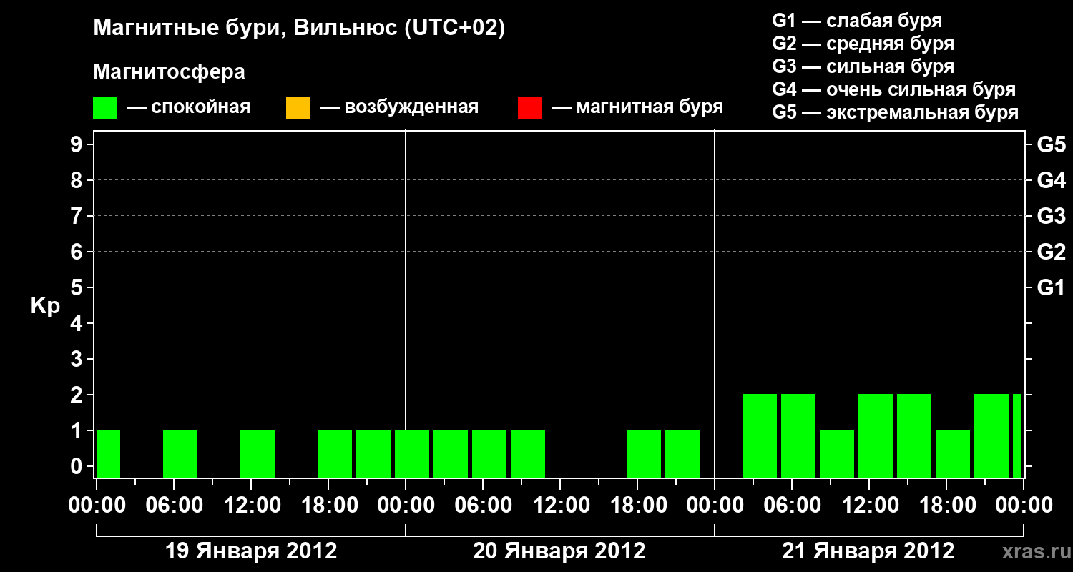Click legend line 'G1 — слабая буря'
The height and width of the screenshot is (572, 1073).
click(857, 21)
